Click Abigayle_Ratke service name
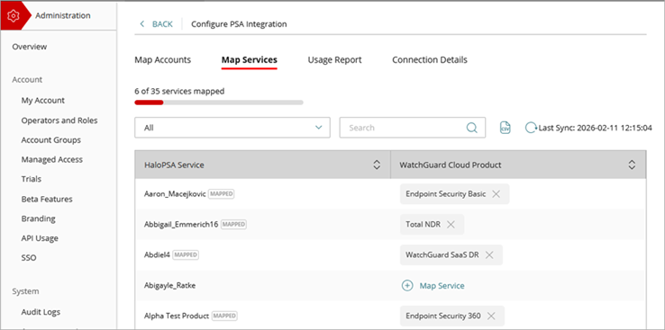The width and height of the screenshot is (665, 330). [x=169, y=286]
